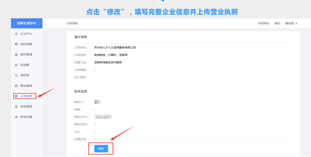Click the gear icon for 账号设置

coord(16,117)
